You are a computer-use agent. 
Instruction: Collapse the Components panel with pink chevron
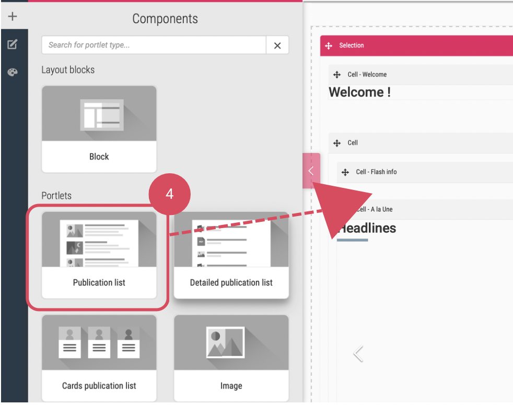tap(311, 171)
